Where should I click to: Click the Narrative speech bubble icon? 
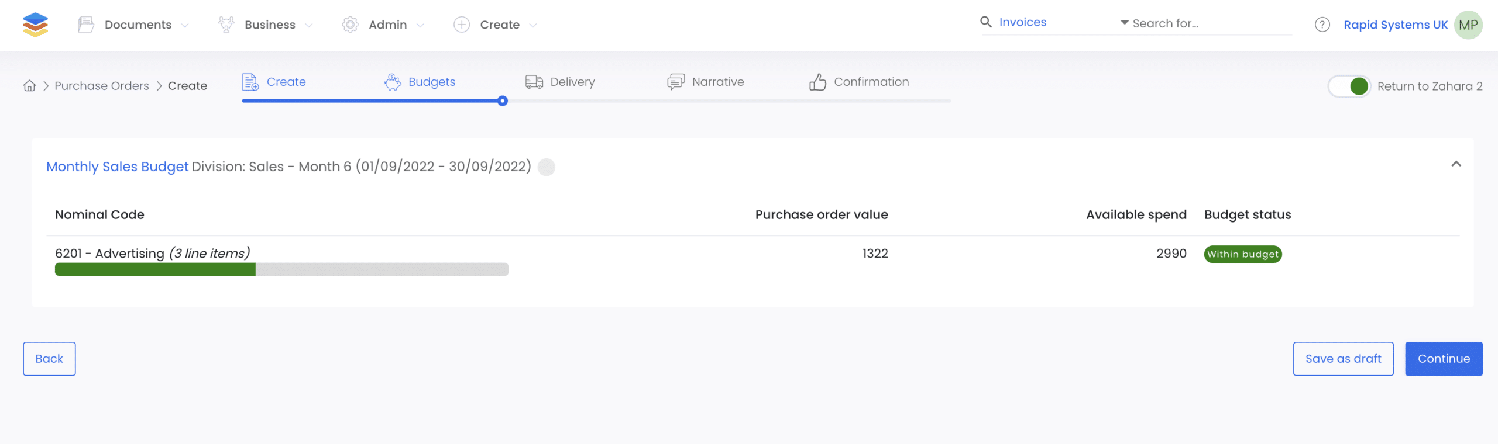pyautogui.click(x=676, y=82)
